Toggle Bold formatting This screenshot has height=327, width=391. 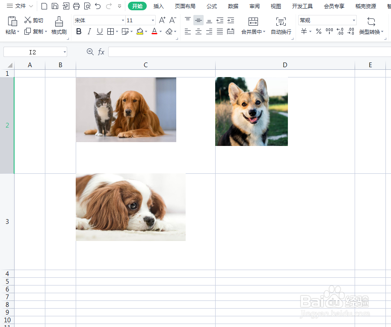[79, 31]
